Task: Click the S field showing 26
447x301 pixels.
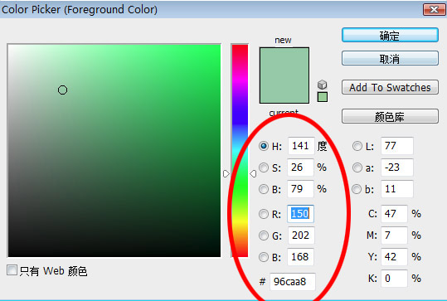Action: click(x=300, y=167)
